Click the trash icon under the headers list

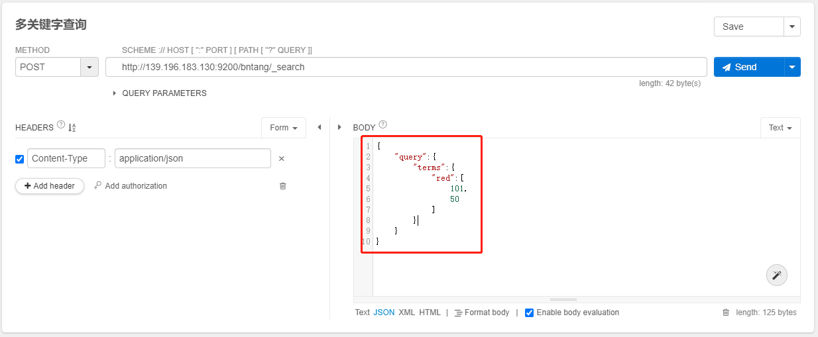(x=283, y=186)
